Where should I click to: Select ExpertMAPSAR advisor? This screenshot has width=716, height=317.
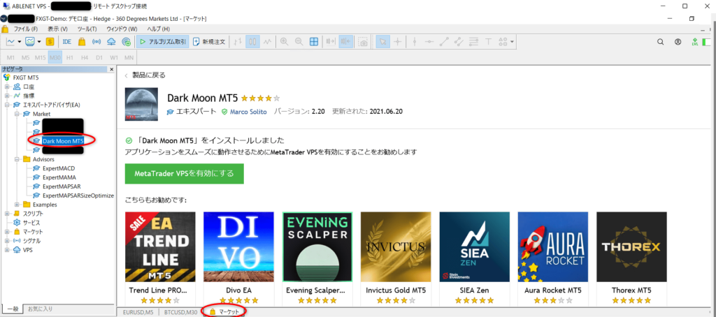62,186
